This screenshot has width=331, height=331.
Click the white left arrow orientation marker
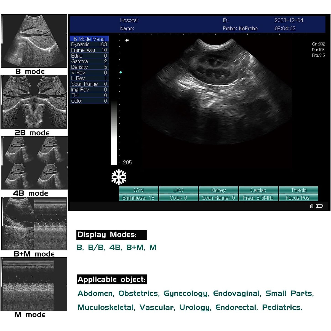coord(127,40)
